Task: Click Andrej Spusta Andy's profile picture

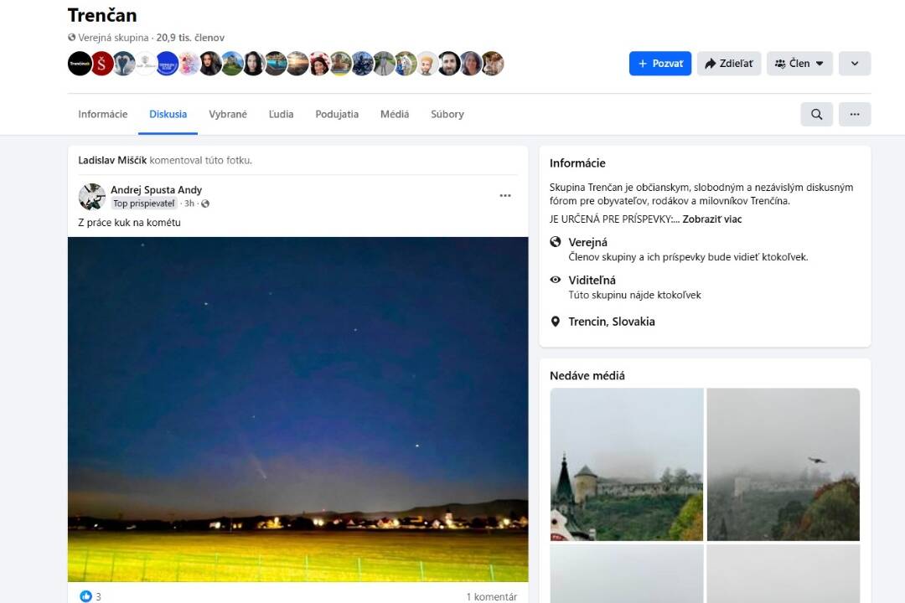Action: click(91, 197)
